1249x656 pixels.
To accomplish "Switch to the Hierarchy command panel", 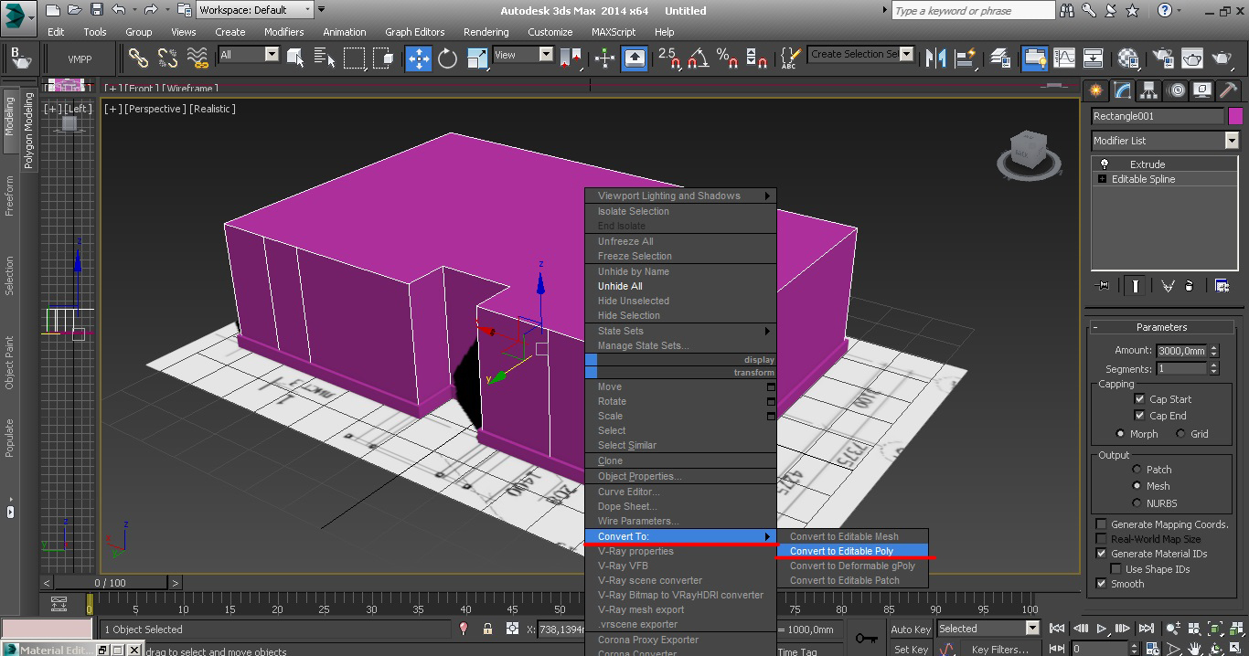I will click(1149, 90).
